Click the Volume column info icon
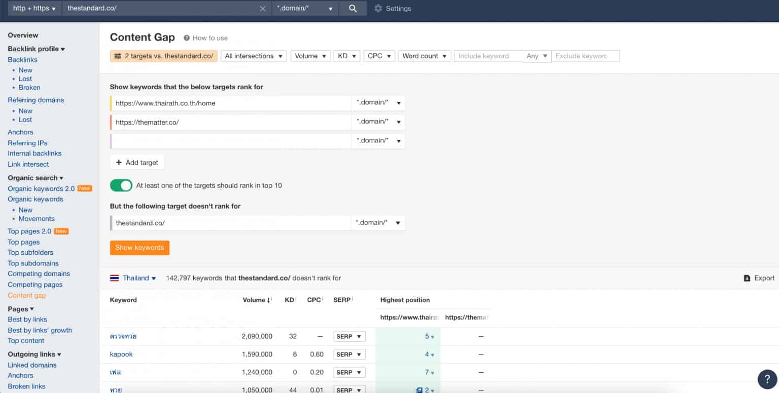 click(x=271, y=299)
